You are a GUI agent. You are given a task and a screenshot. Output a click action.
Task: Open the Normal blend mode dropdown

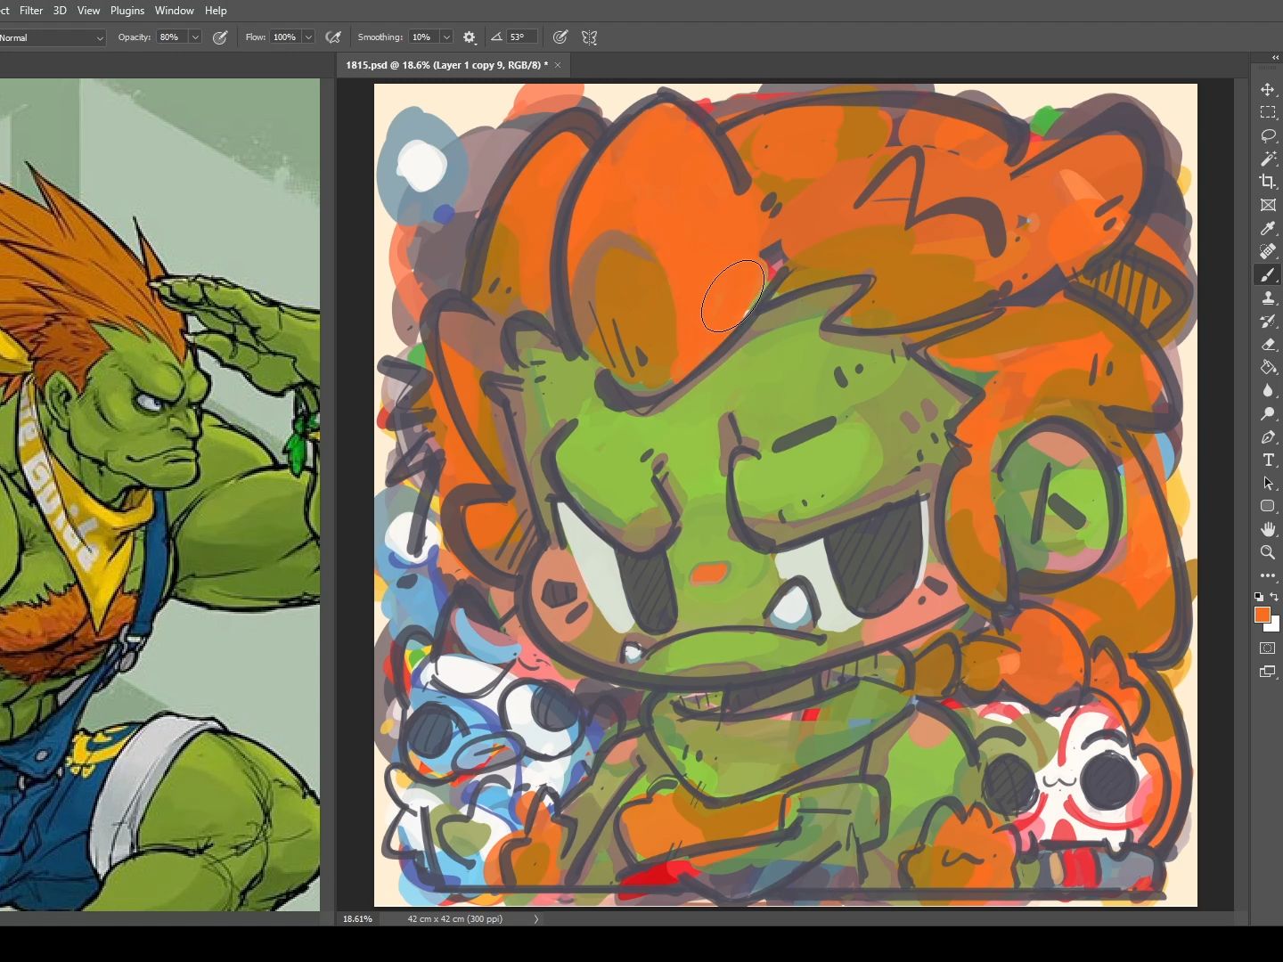click(53, 37)
